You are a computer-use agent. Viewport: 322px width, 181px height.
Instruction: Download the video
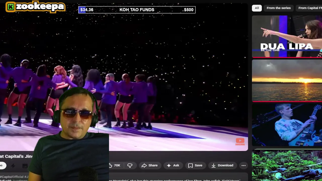[x=222, y=165]
